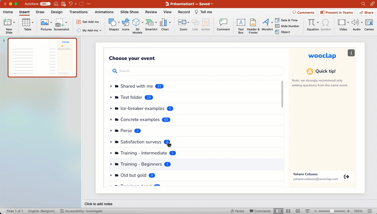Click the Wooclap info icon
The width and height of the screenshot is (377, 214).
coord(351,53)
